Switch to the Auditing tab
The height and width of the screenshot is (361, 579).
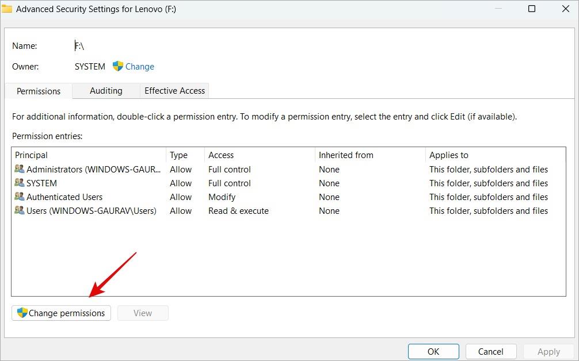106,91
